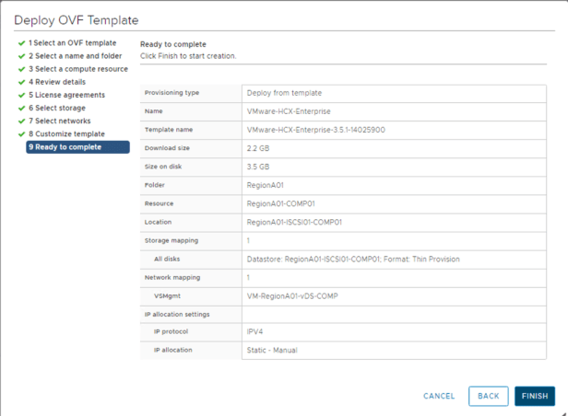
Task: Click the checkmark next to Select a compute resource
Action: click(21, 69)
